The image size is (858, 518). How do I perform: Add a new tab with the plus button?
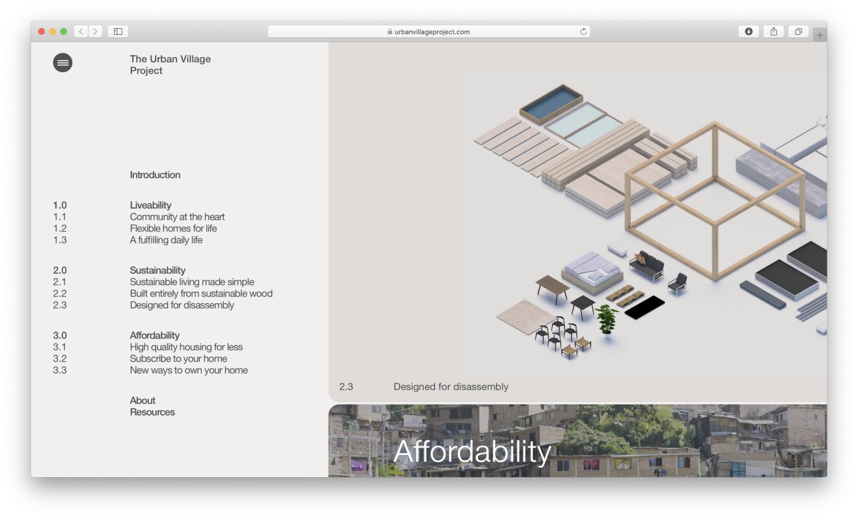820,35
